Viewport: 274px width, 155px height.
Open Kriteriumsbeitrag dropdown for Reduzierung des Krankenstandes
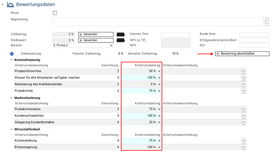159,84
